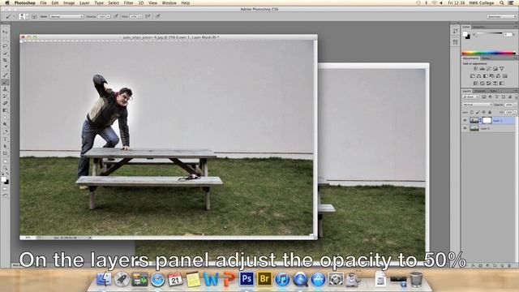Switch to the Channels tab
Viewport: 519px width, 292px height.
tap(480, 91)
